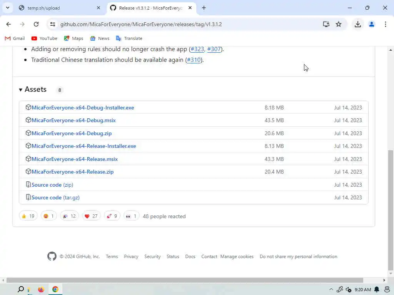
Task: Open the Privacy footer link
Action: pyautogui.click(x=131, y=257)
